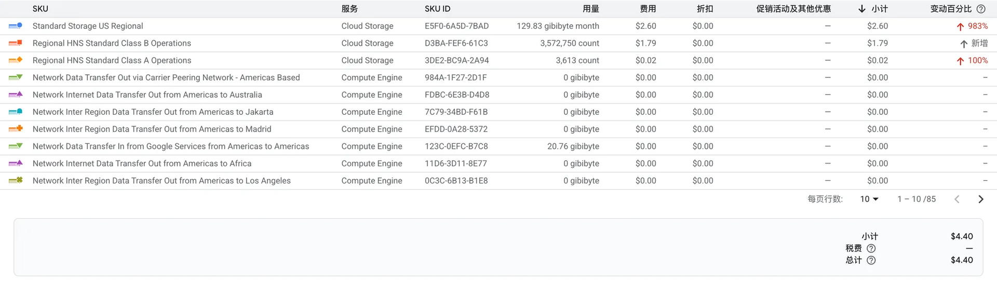997x281 pixels.
Task: Click SKU ID E5F0-6A5D-7BAD
Action: [456, 26]
